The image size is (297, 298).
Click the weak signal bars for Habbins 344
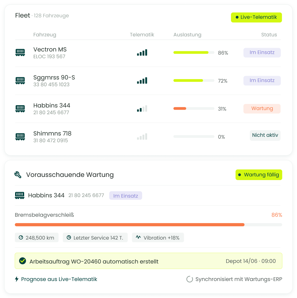pos(142,109)
